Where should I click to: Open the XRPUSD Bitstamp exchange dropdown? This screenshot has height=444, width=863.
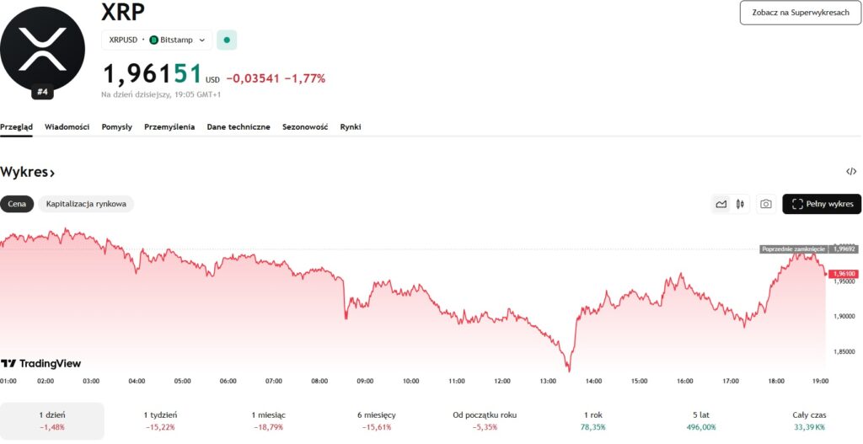pyautogui.click(x=157, y=40)
